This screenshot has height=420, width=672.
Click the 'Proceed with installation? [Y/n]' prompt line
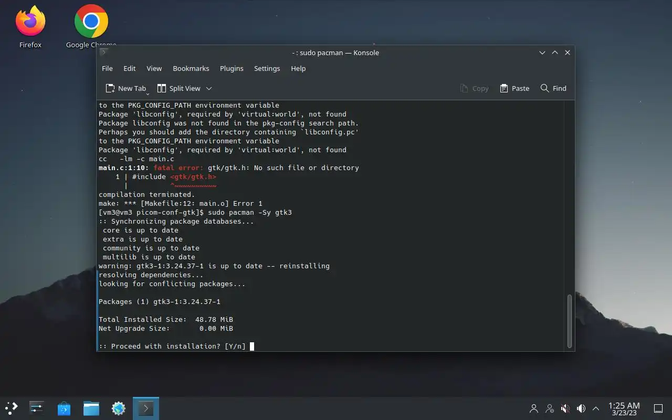click(x=172, y=346)
